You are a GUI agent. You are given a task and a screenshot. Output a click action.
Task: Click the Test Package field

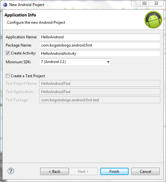tap(100, 100)
